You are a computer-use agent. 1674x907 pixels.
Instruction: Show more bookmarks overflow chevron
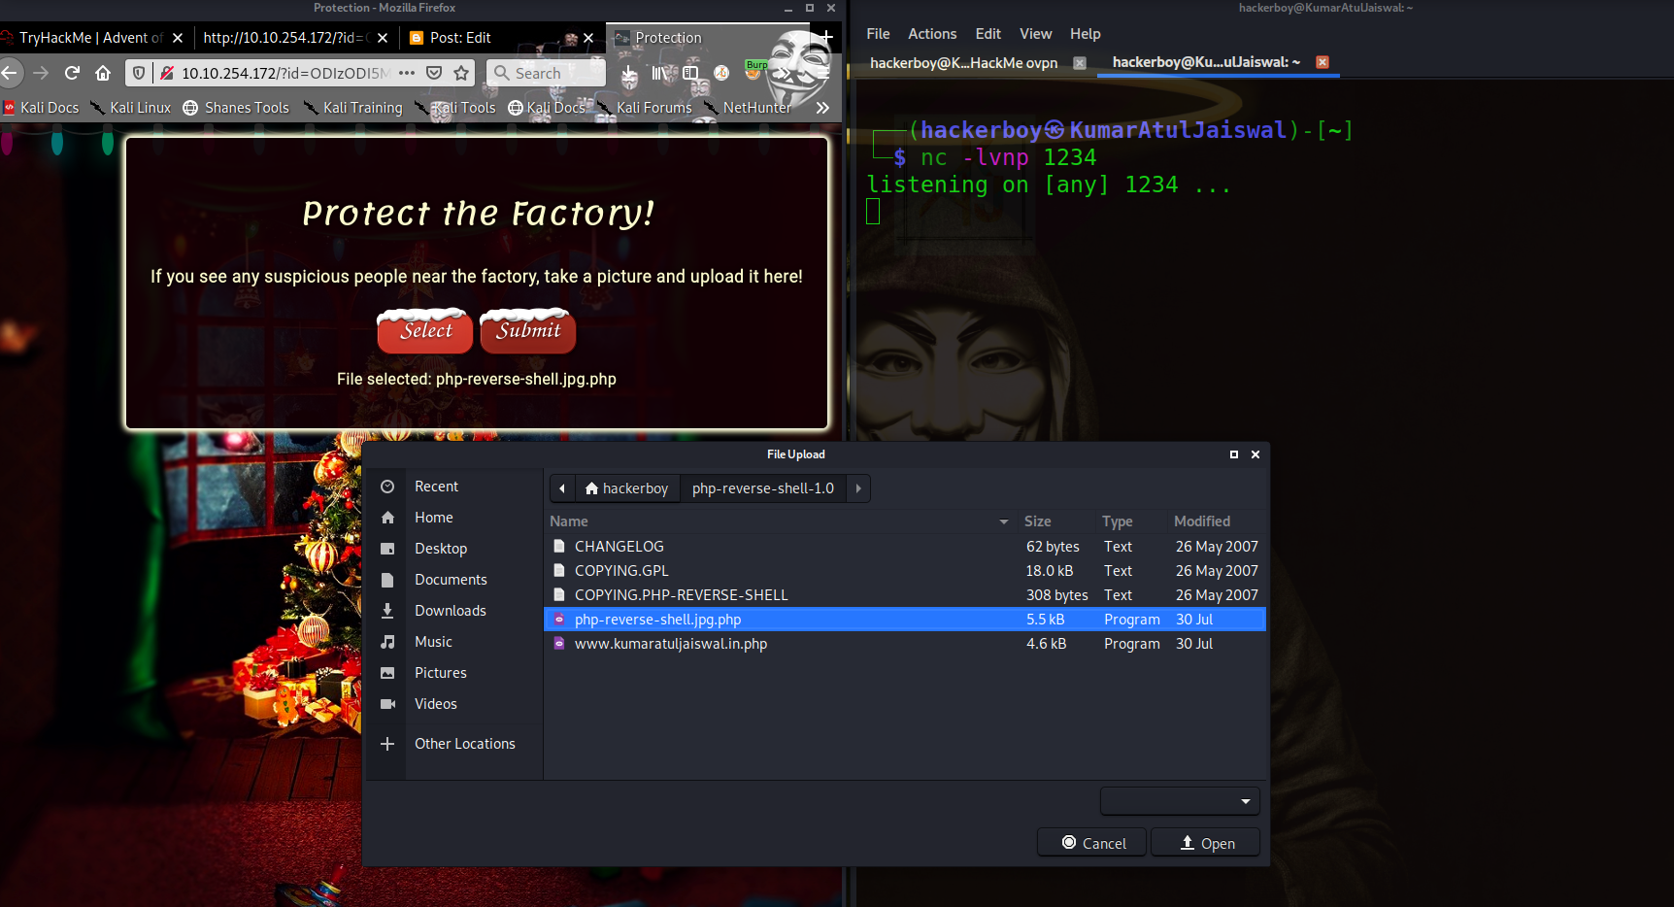(822, 108)
